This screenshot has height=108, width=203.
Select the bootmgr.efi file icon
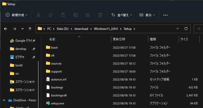pyautogui.click(x=48, y=95)
